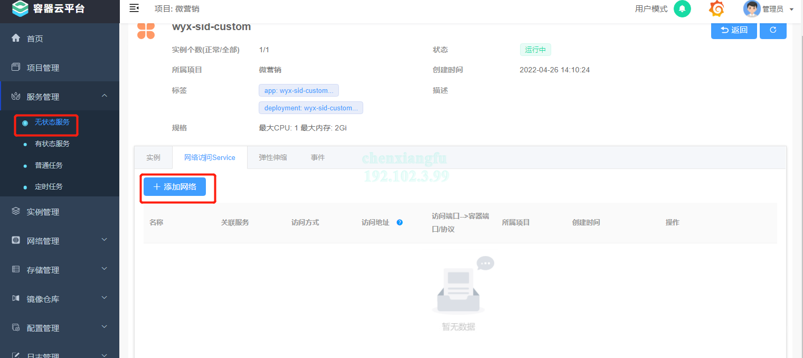Toggle the sidebar collapse hamburger icon
This screenshot has height=358, width=803.
click(134, 8)
